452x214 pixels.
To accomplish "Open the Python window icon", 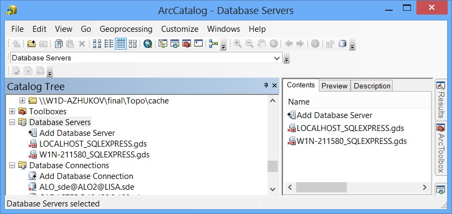I will pyautogui.click(x=198, y=44).
